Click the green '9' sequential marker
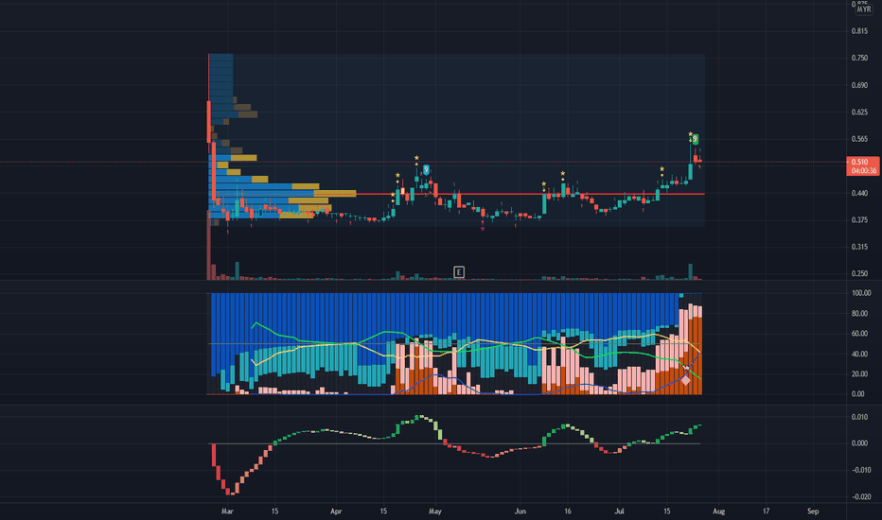Viewport: 882px width, 520px height. pos(696,139)
